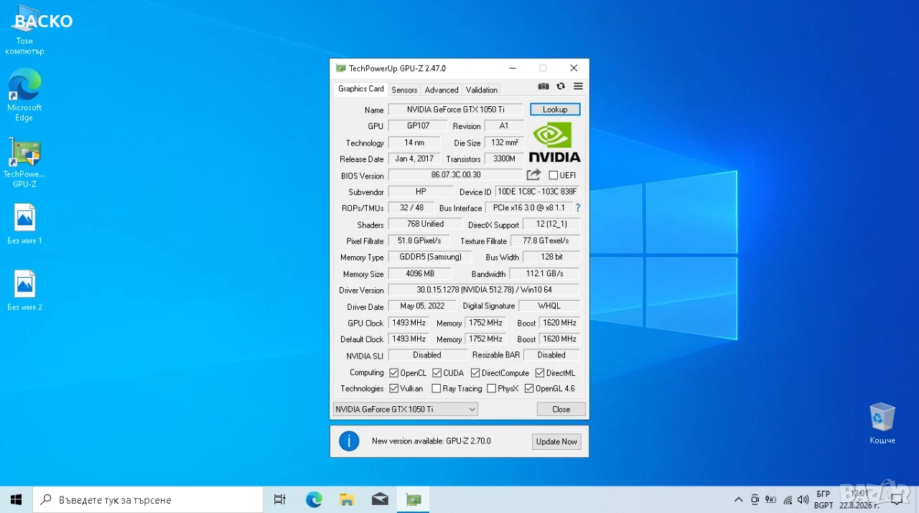Click the Name field NVIDIA GeForce GTX 1050 Ti
Screen dimensions: 919x513
pos(455,109)
